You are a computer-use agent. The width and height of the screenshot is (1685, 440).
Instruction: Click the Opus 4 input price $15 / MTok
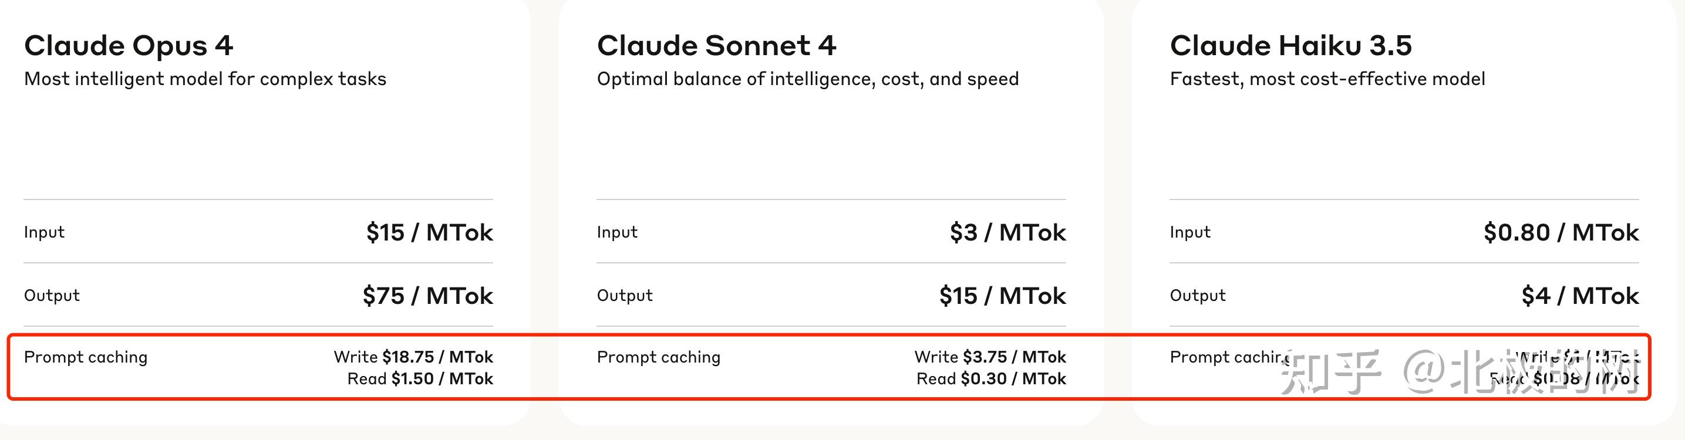pyautogui.click(x=429, y=232)
